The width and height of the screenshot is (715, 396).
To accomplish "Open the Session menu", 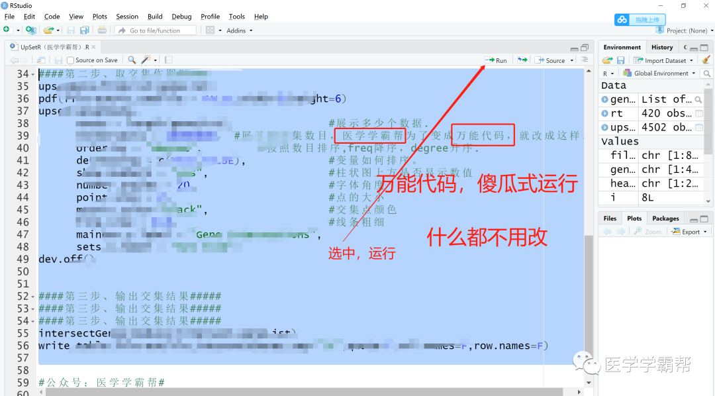I will [126, 17].
